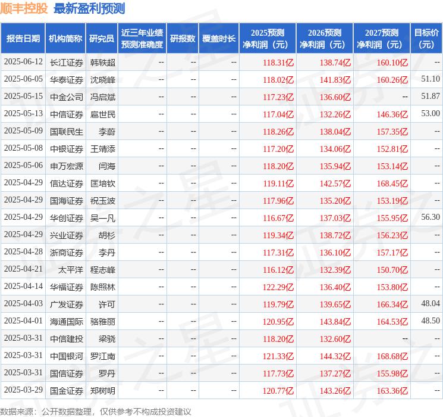The height and width of the screenshot is (417, 443).
Task: Select 华创证券 institution cell
Action: tap(67, 218)
